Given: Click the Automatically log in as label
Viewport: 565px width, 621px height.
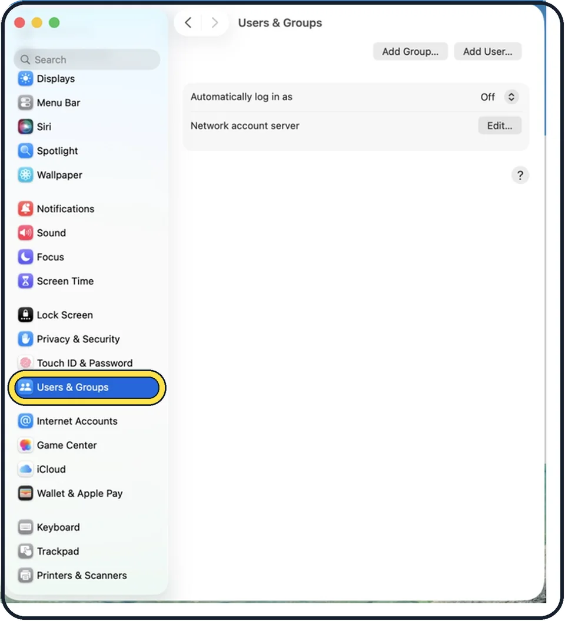Looking at the screenshot, I should tap(241, 97).
